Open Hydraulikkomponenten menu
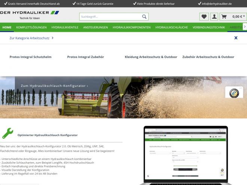The height and width of the screenshot is (185, 247). tap(131, 27)
